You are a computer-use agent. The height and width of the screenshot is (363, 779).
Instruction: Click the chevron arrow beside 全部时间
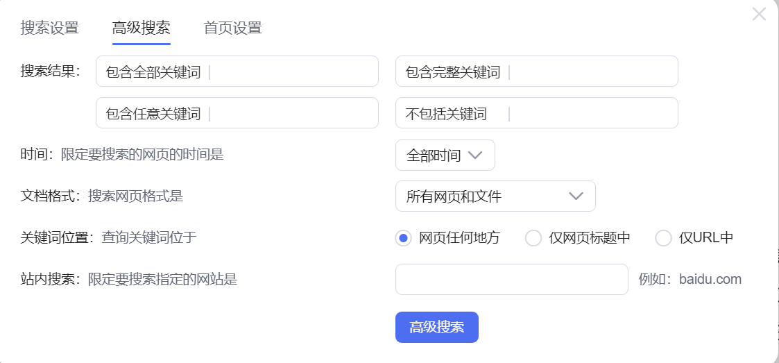(x=476, y=155)
